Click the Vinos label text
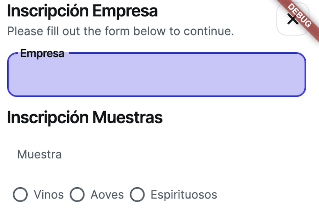 [49, 195]
